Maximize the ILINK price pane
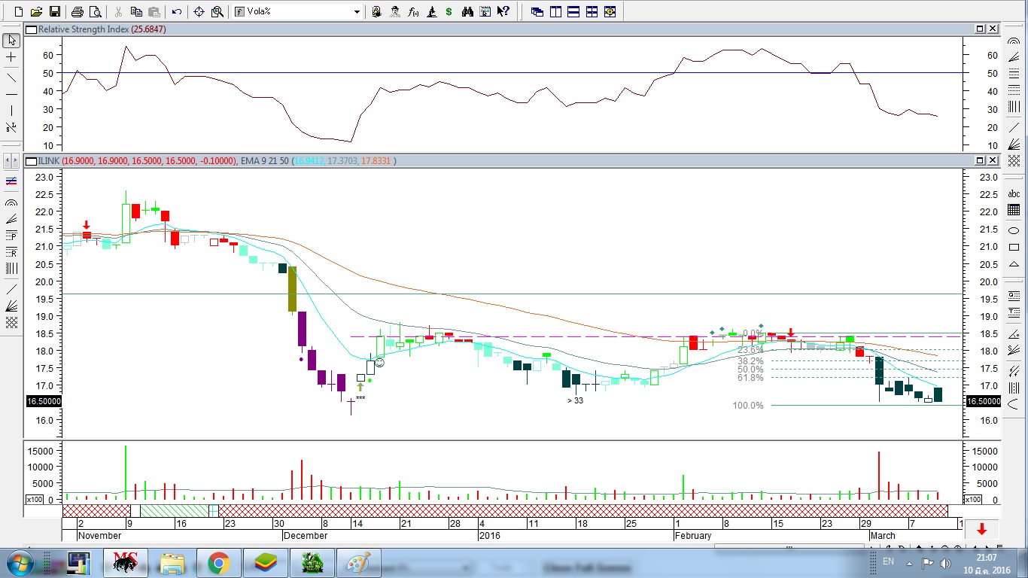The height and width of the screenshot is (578, 1028). point(980,160)
